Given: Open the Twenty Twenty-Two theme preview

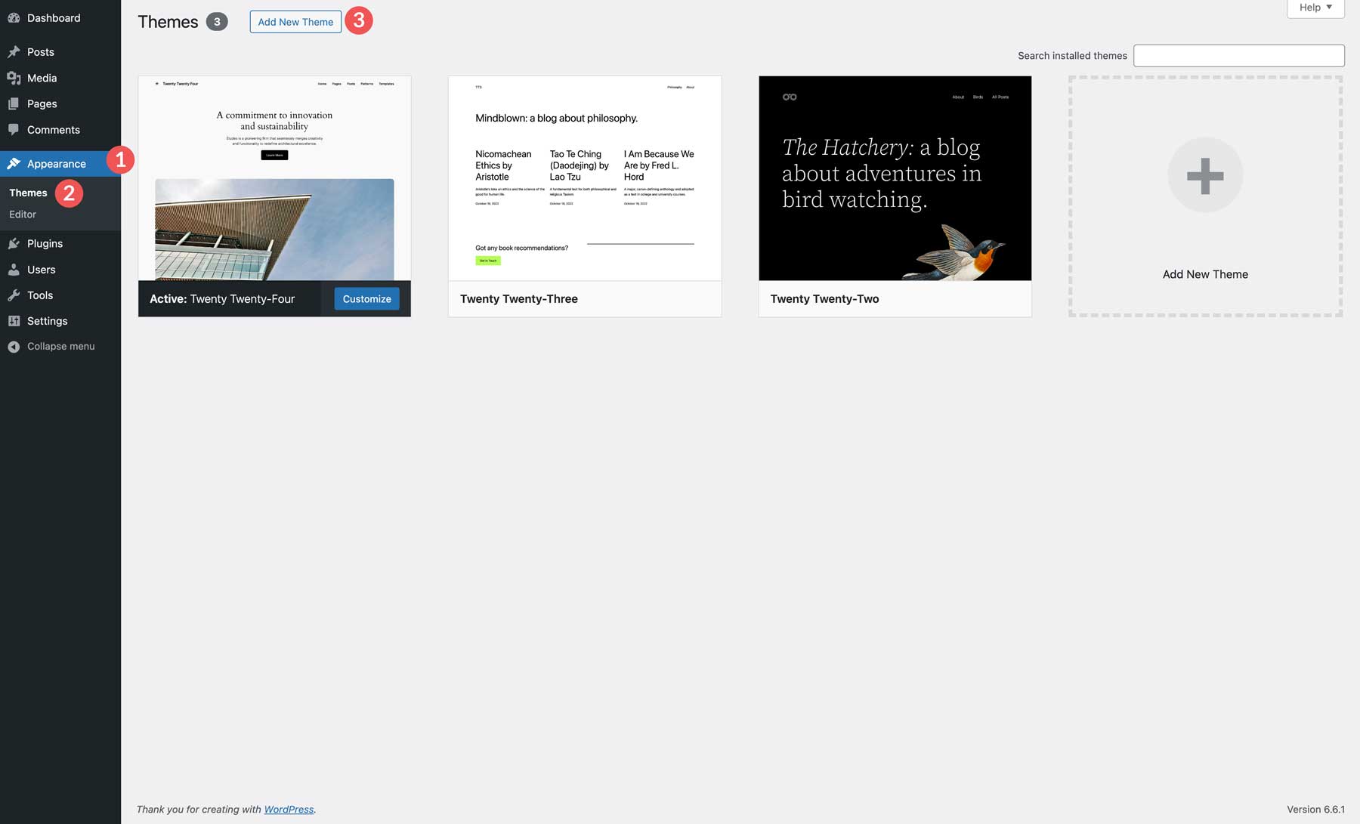Looking at the screenshot, I should click(895, 178).
